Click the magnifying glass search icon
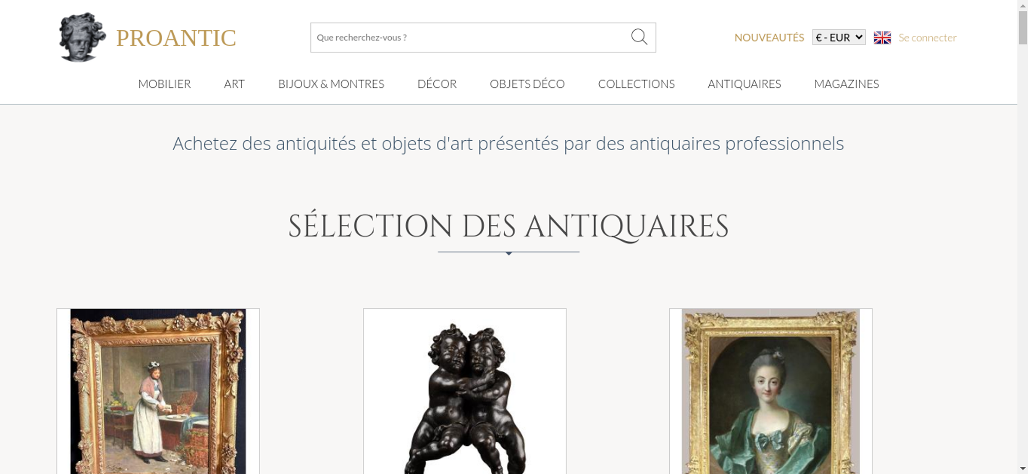The height and width of the screenshot is (474, 1028). pyautogui.click(x=639, y=37)
